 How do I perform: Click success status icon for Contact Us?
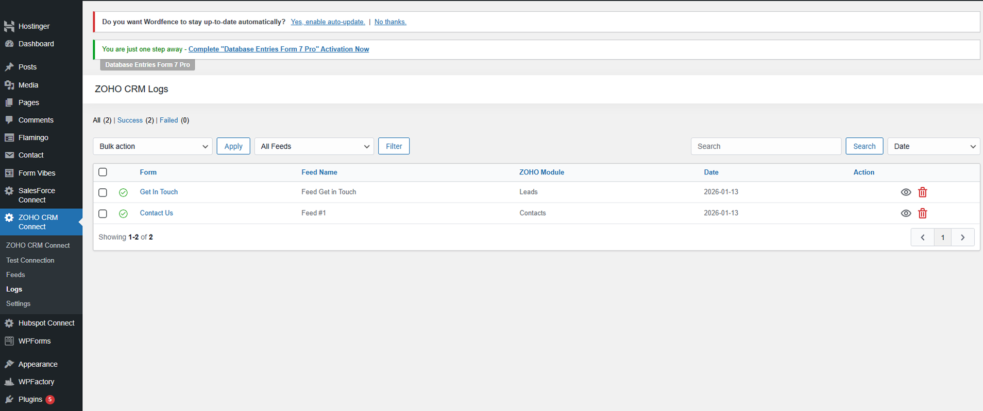click(123, 213)
